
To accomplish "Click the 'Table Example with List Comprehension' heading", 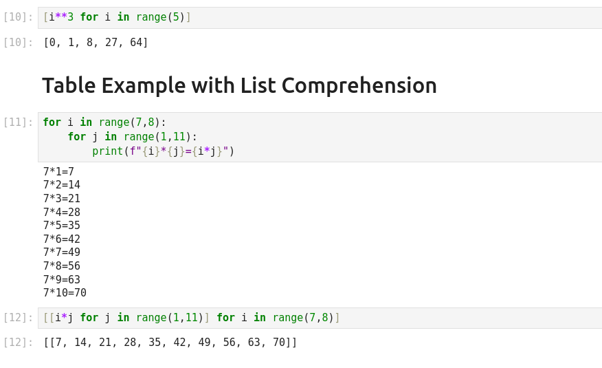I will pos(239,85).
